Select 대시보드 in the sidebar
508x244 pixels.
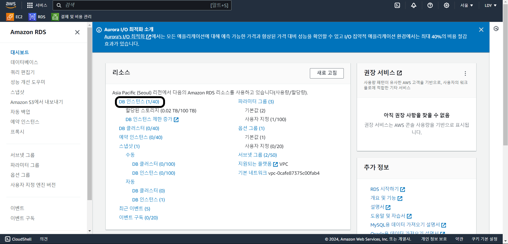click(20, 52)
